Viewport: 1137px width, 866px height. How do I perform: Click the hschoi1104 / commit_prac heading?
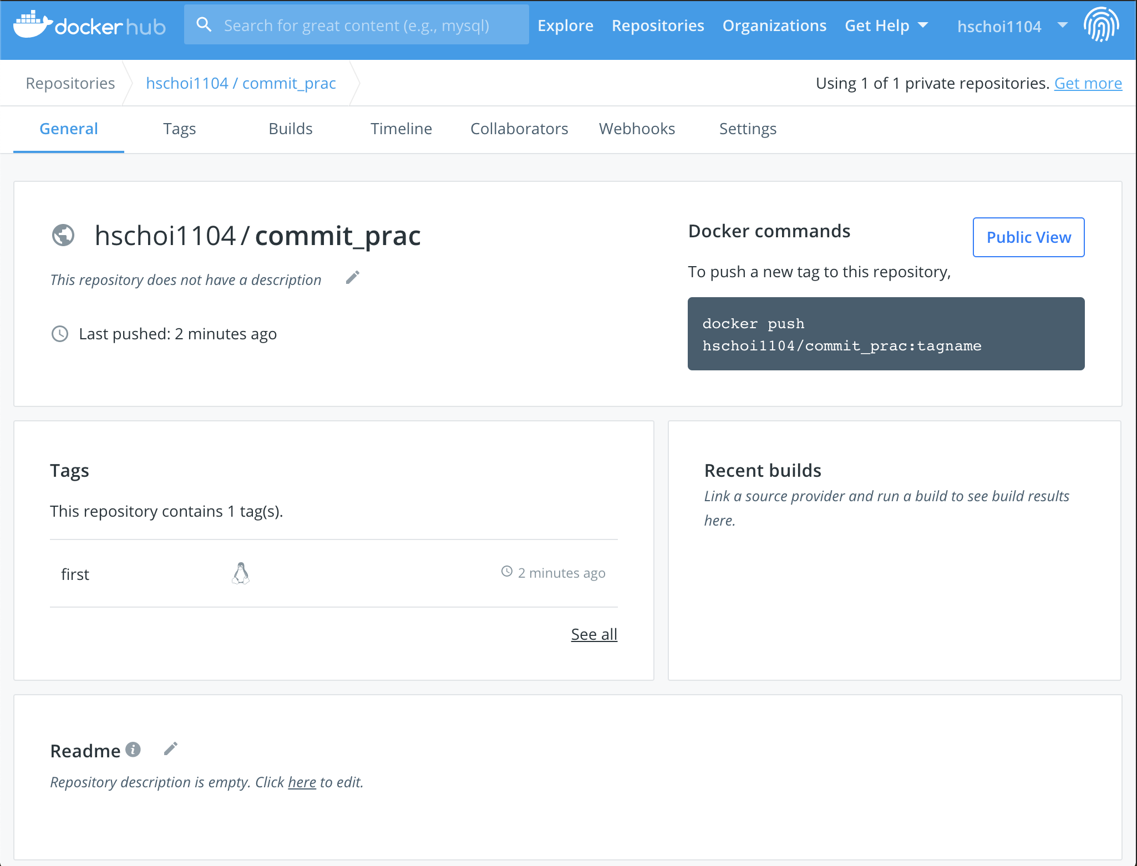(x=257, y=236)
